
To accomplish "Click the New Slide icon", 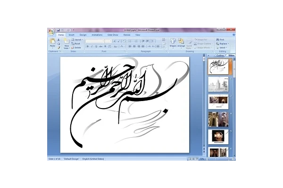I will [x=67, y=41].
